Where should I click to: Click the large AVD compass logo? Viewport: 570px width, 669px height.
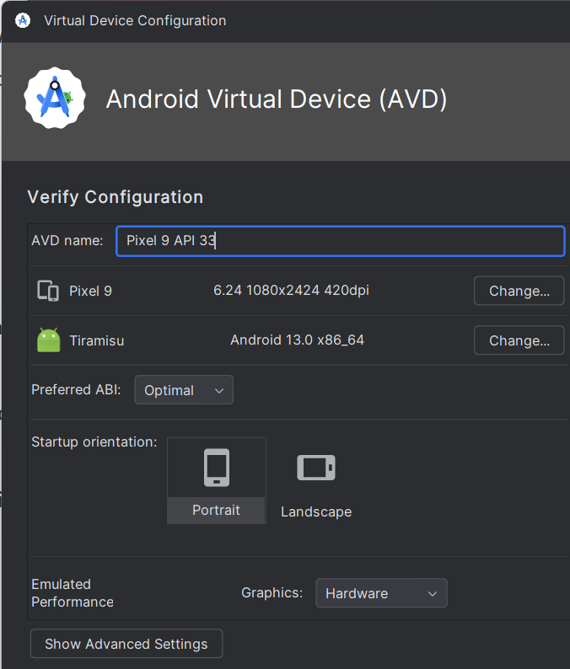pyautogui.click(x=55, y=99)
